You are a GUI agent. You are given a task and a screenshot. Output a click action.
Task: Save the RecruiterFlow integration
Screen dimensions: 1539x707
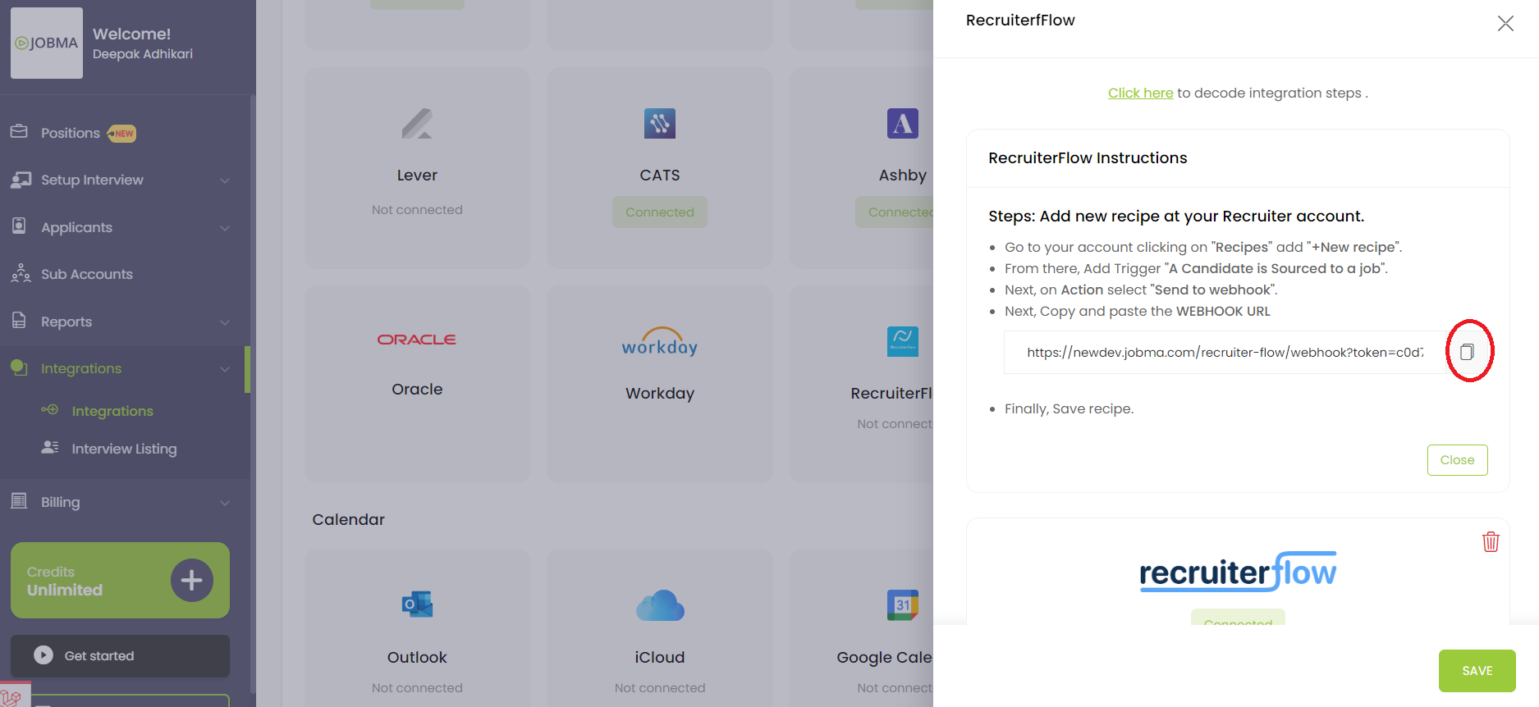1477,671
